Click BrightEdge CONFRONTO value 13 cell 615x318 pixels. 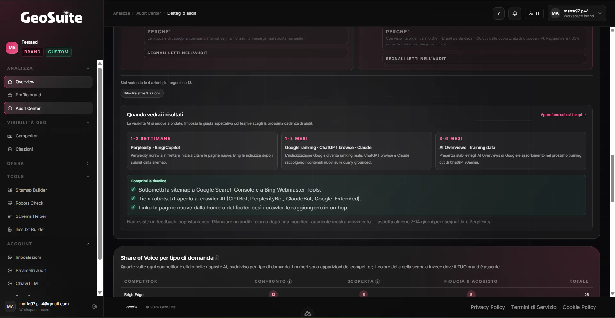pyautogui.click(x=273, y=294)
